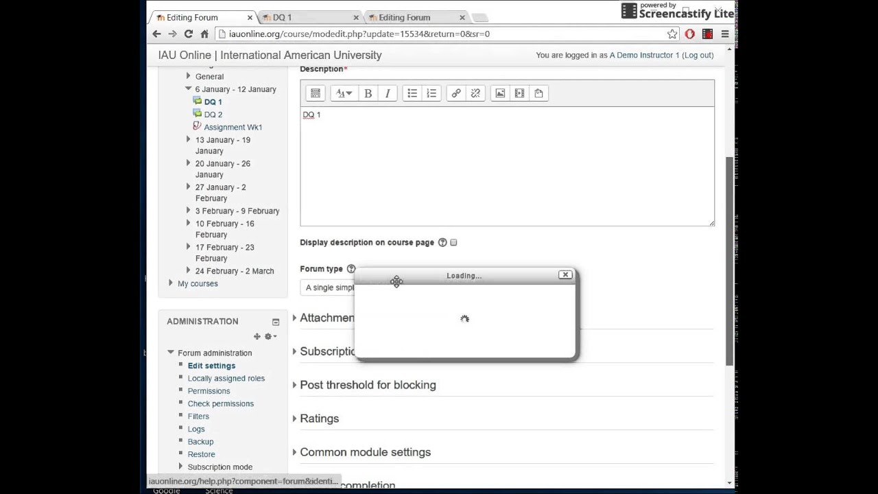Expand the My courses node
This screenshot has height=494, width=878.
click(171, 283)
